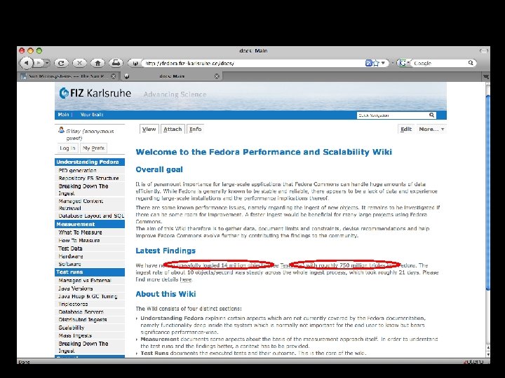Click the Latest Findings heading

pos(166,251)
